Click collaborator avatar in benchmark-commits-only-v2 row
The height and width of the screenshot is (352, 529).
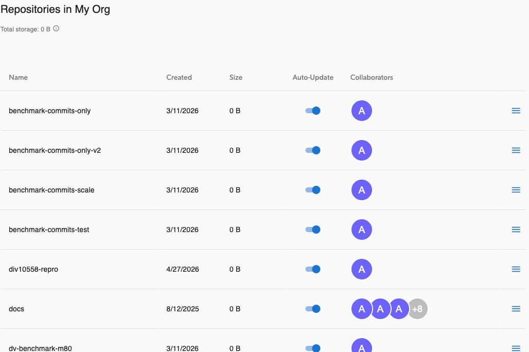click(x=362, y=150)
